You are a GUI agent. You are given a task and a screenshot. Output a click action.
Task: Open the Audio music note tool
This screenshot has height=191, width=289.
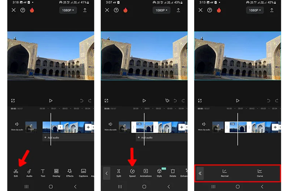[x=29, y=172]
